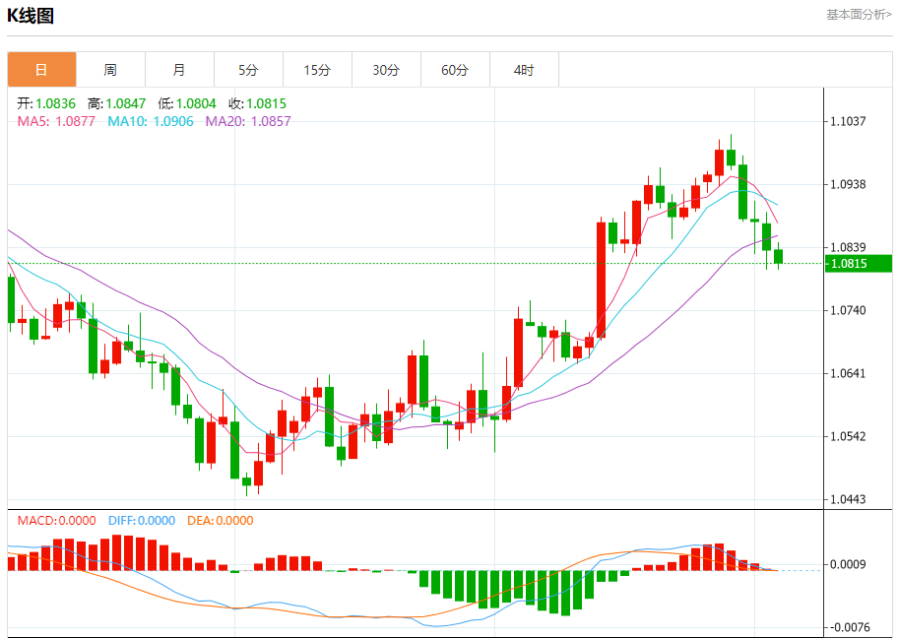The height and width of the screenshot is (638, 898).
Task: Click the latest green candlestick at right edge
Action: click(778, 257)
